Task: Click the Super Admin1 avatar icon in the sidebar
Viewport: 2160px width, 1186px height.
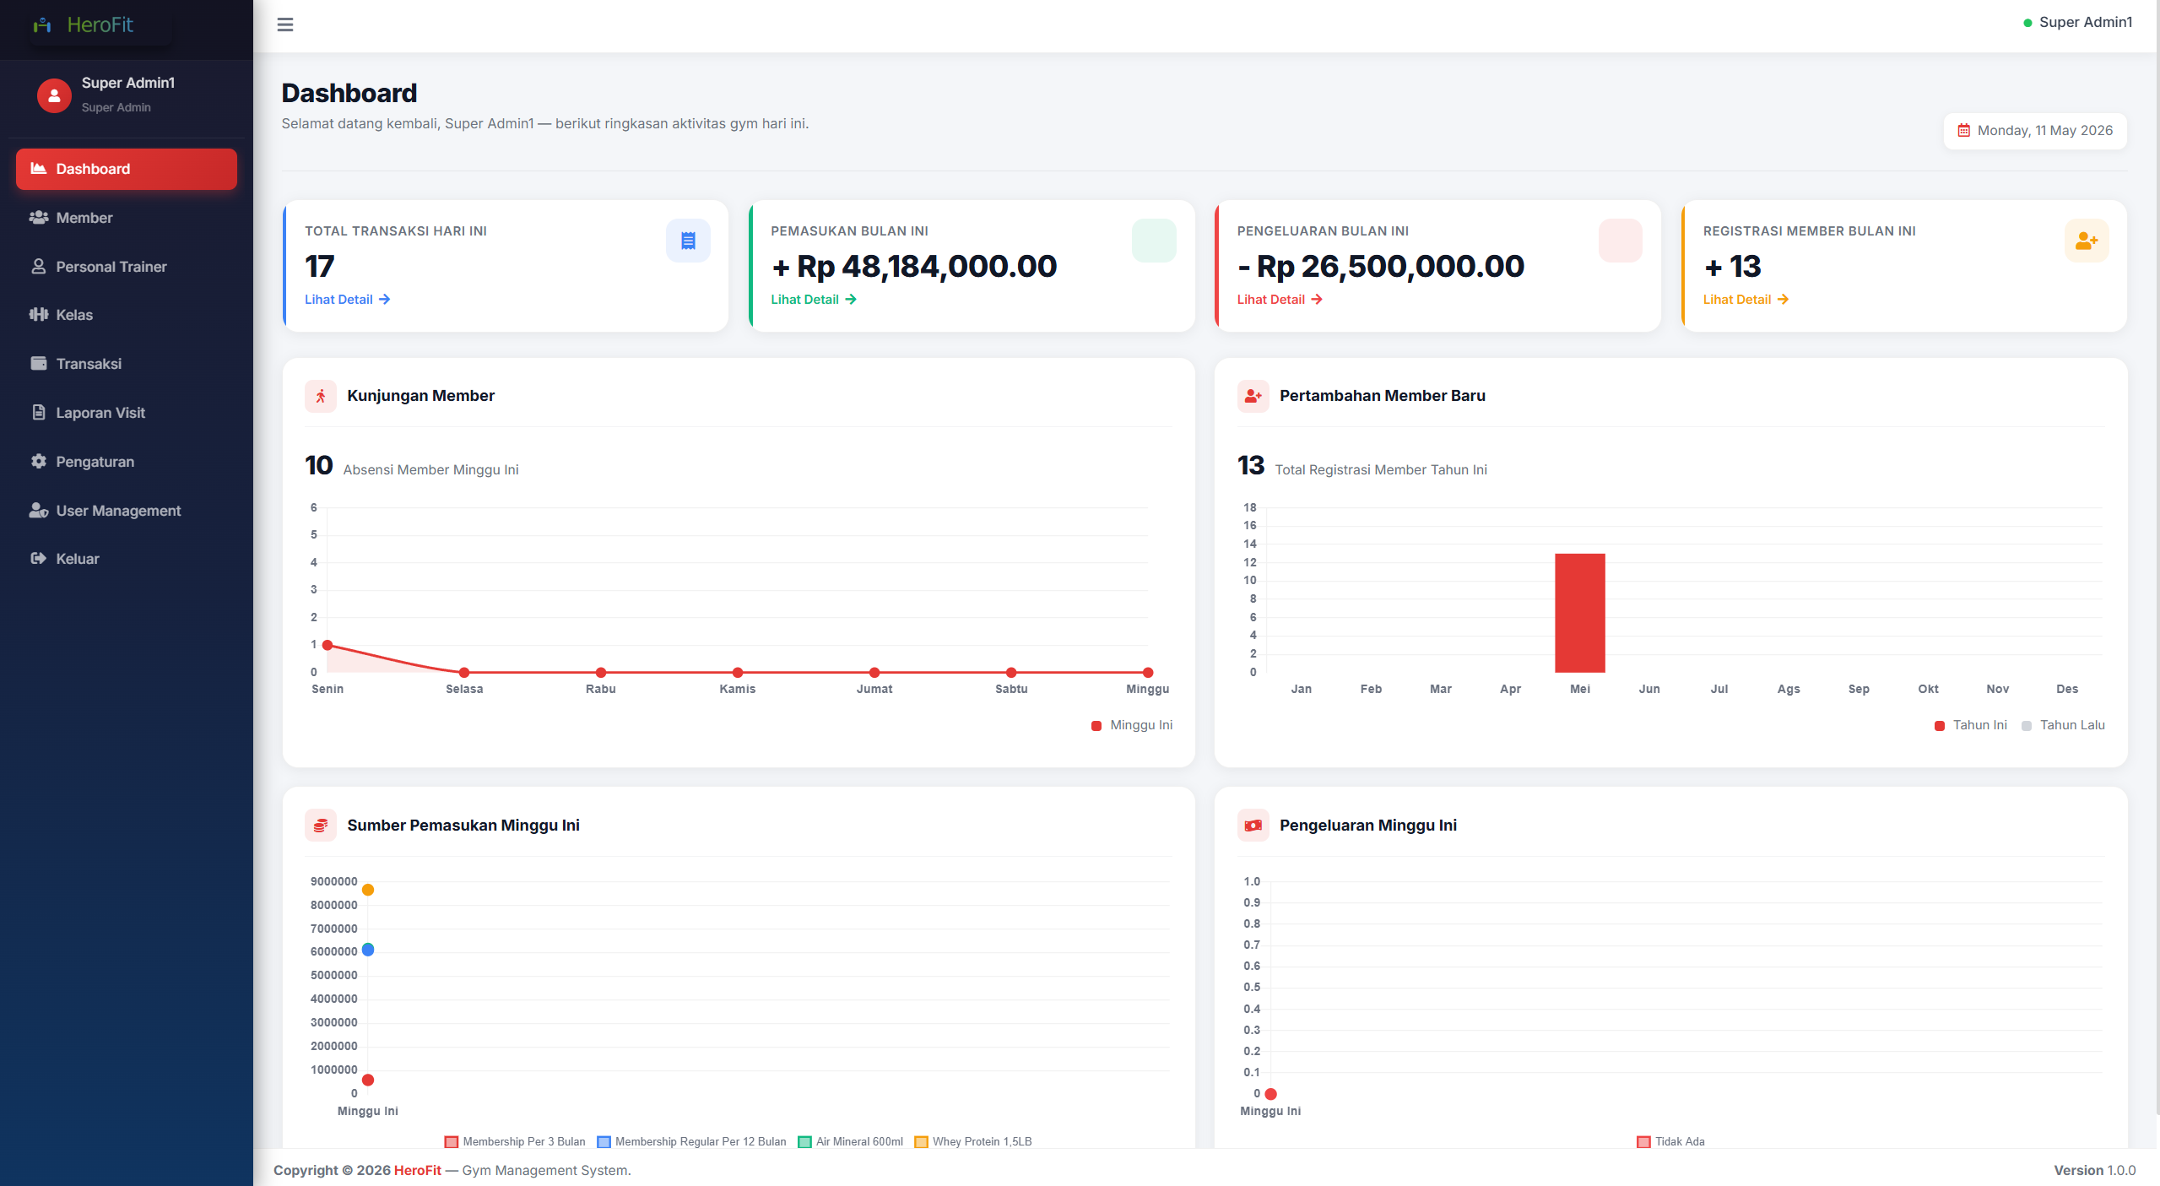Action: point(54,95)
